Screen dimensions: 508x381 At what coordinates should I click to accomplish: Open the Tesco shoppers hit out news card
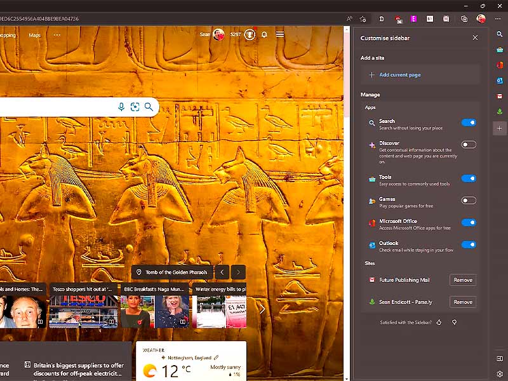83,305
